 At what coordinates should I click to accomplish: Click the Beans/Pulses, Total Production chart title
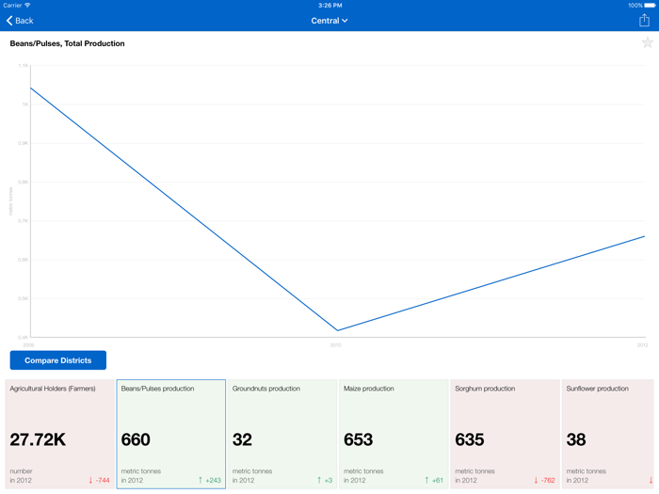[67, 43]
